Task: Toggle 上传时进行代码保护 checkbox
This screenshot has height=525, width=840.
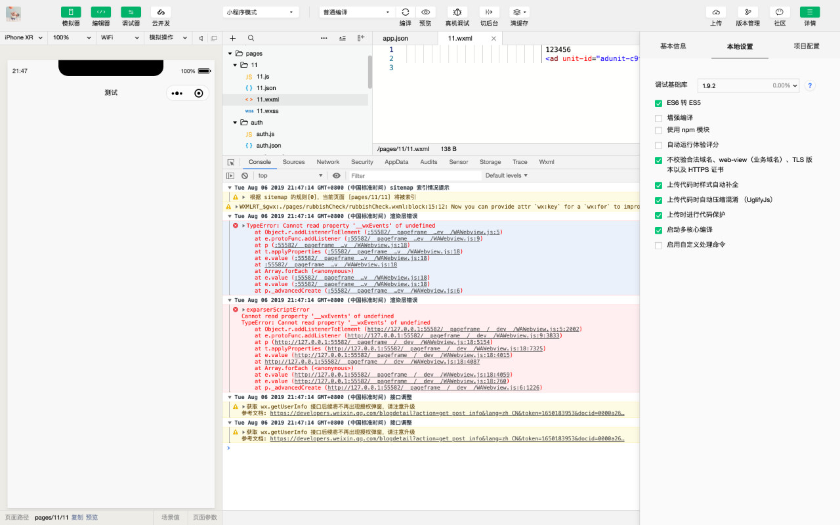Action: (658, 215)
